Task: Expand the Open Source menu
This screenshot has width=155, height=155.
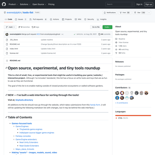Action: pos(39,4)
